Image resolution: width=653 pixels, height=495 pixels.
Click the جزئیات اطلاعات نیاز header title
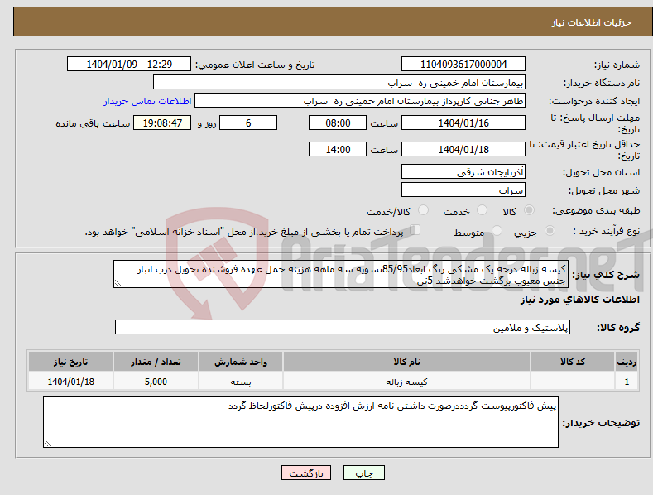[x=592, y=22]
